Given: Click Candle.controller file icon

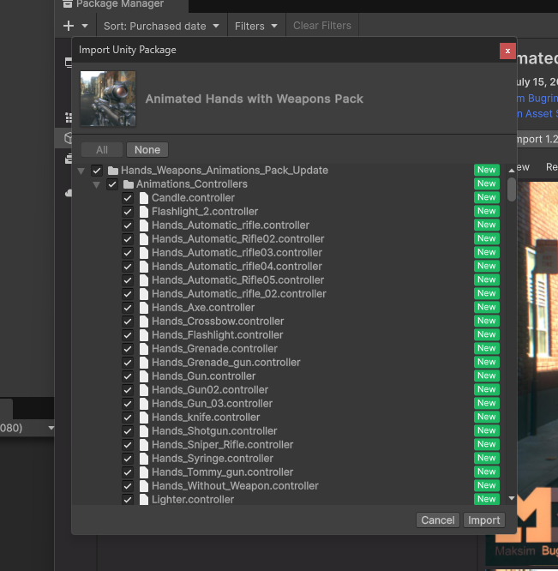Looking at the screenshot, I should point(144,198).
